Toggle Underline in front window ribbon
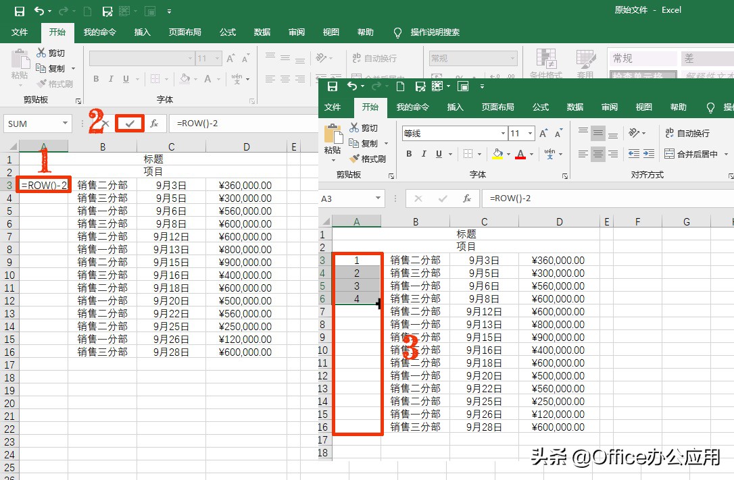The image size is (734, 480). (439, 154)
